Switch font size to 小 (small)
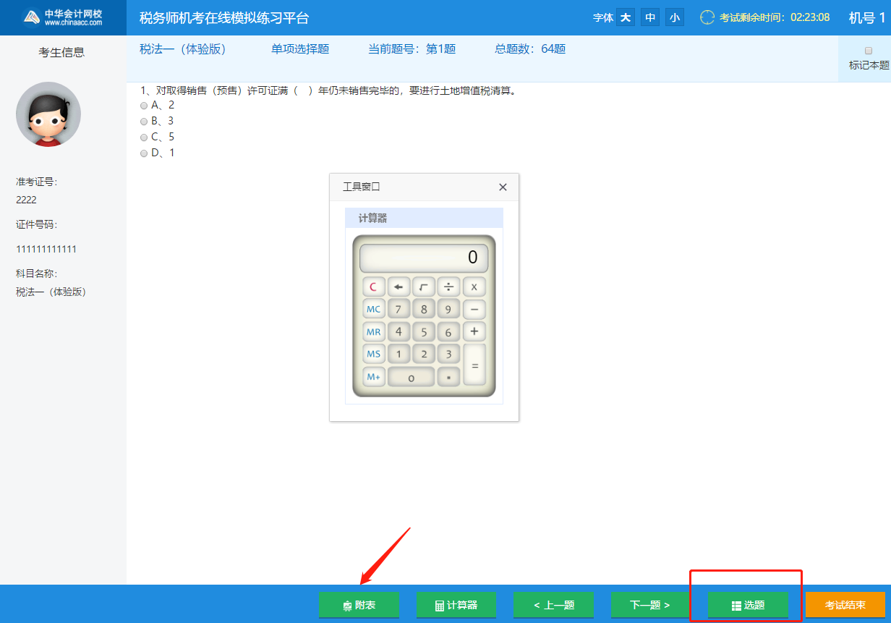 [x=674, y=17]
